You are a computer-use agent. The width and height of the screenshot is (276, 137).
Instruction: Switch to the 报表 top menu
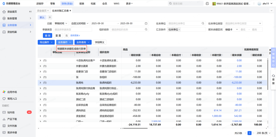pos(82,4)
